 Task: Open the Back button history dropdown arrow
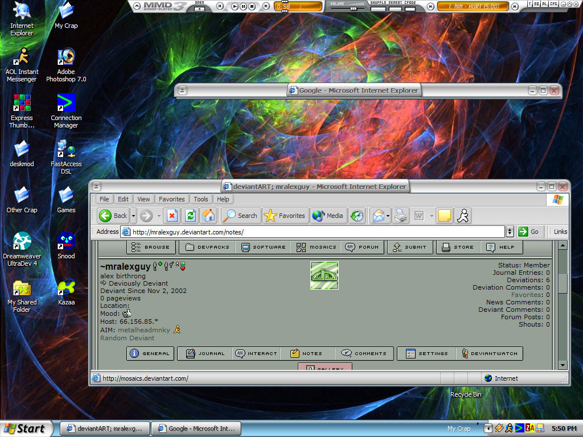[x=133, y=216]
